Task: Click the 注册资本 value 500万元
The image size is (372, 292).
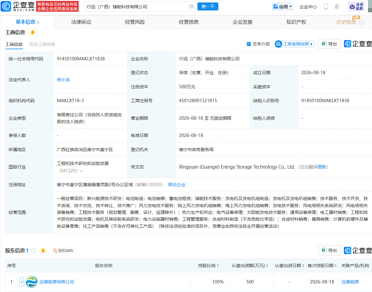Action: coord(187,87)
